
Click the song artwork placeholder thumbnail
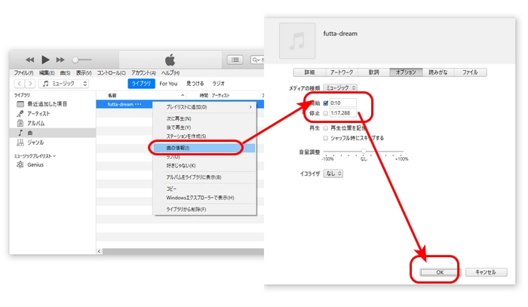(x=297, y=41)
